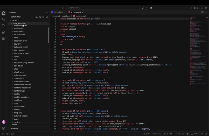Click line number 13 in the gutter
The image size is (209, 136).
click(55, 49)
